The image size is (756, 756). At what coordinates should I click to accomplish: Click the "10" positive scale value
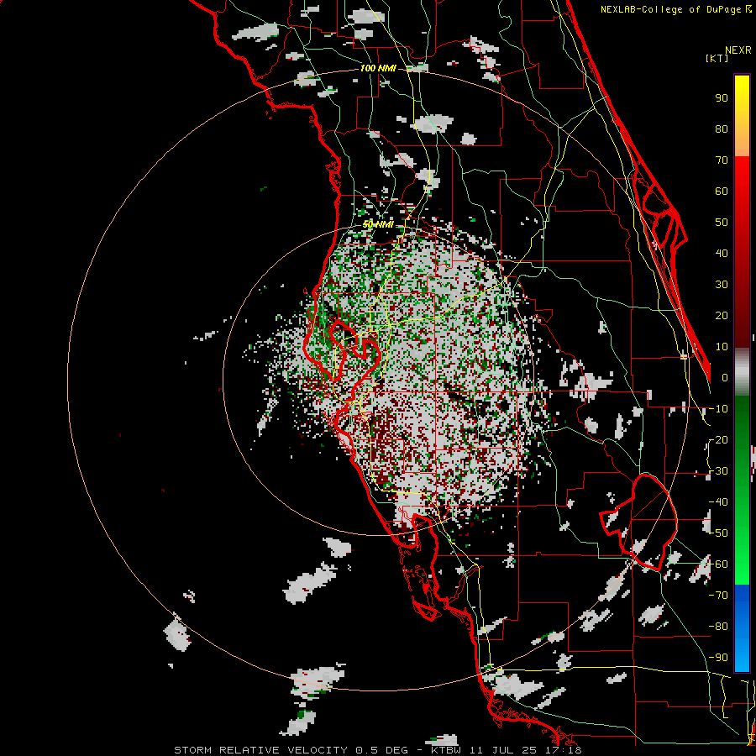(722, 347)
